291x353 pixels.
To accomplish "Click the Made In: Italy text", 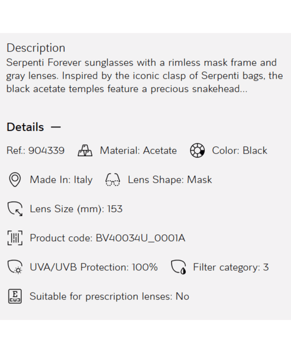I will coord(61,180).
